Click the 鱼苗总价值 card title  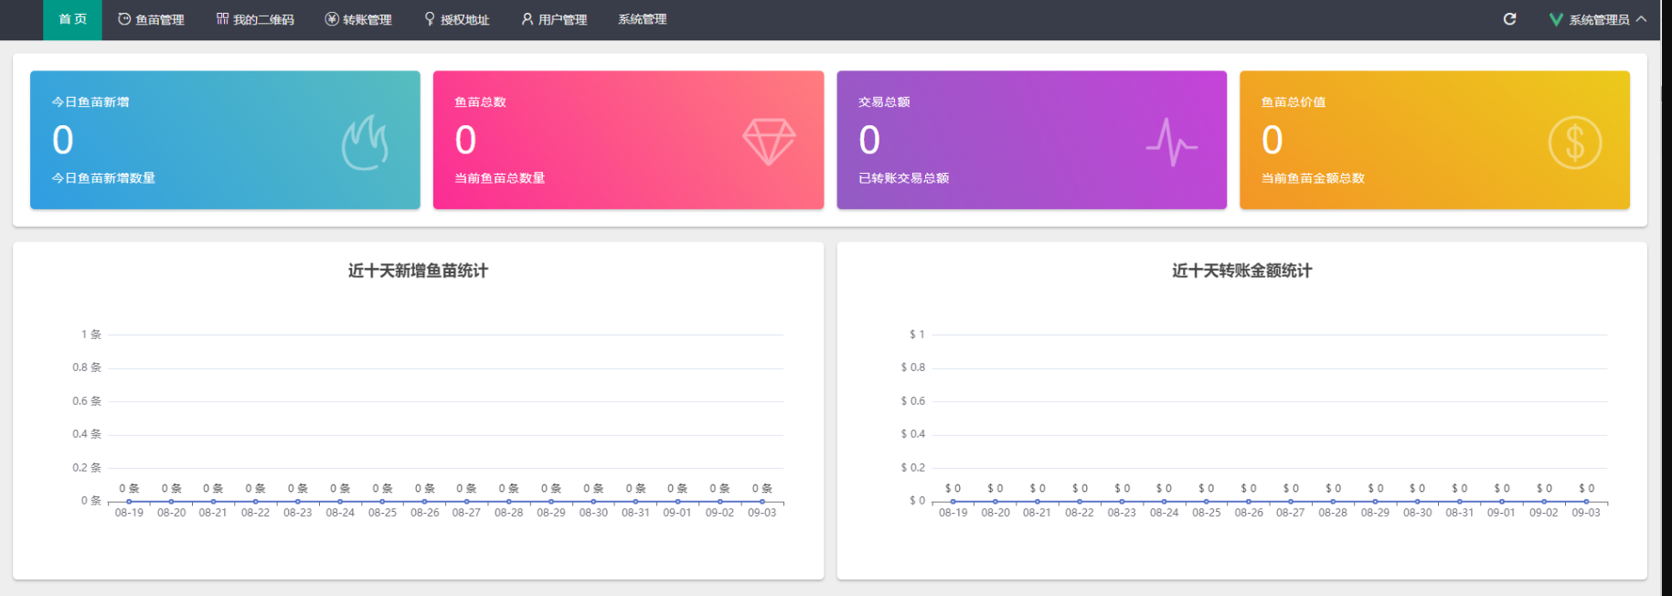[1293, 102]
